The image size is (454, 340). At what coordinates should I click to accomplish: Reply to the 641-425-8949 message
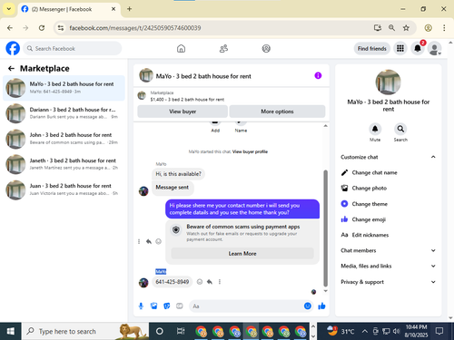210,282
